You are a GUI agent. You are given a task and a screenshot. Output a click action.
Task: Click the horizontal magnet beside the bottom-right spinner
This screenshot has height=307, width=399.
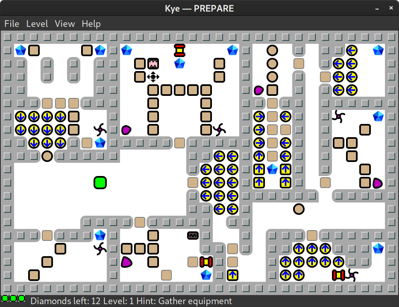339,275
